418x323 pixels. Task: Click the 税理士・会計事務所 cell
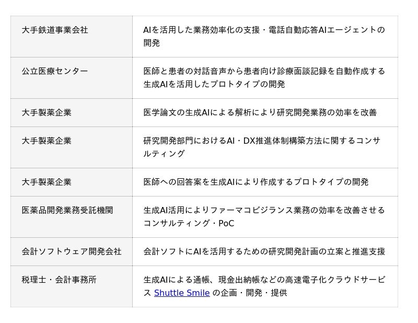coord(59,280)
